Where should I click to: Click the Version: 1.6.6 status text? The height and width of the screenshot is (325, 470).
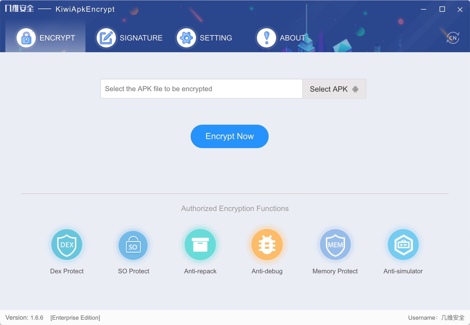point(24,318)
